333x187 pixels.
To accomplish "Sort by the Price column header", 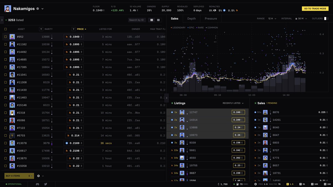I will pos(82,29).
